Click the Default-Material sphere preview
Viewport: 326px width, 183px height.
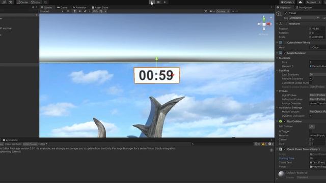[281, 174]
